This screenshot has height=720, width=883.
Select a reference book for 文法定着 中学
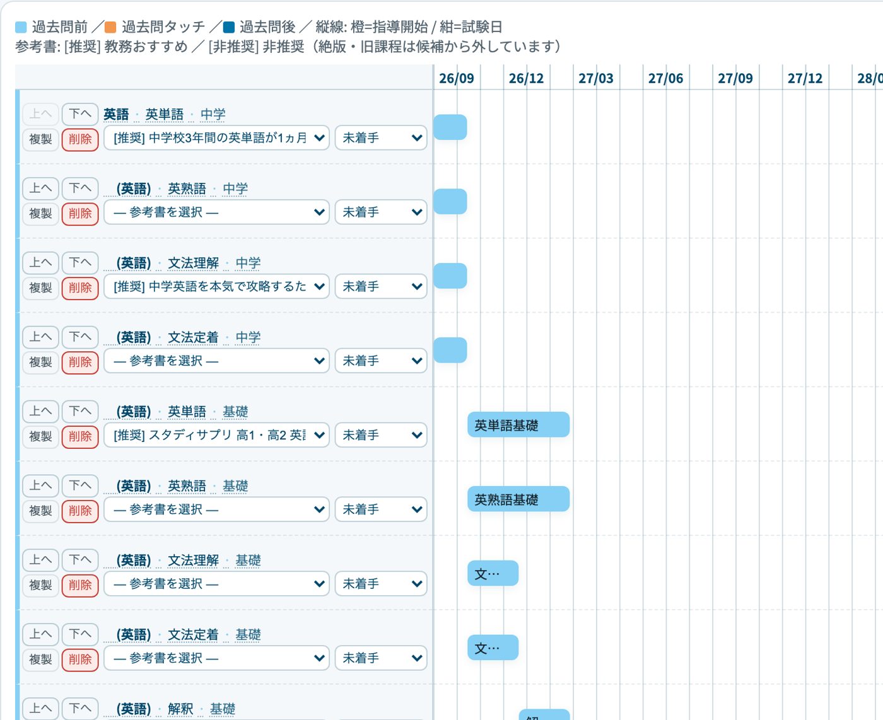[216, 361]
